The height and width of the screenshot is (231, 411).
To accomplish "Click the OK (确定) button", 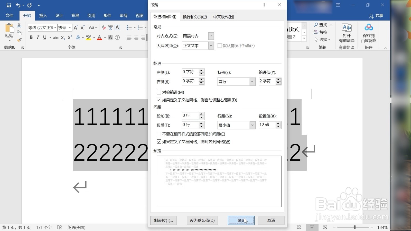I will coord(241,220).
